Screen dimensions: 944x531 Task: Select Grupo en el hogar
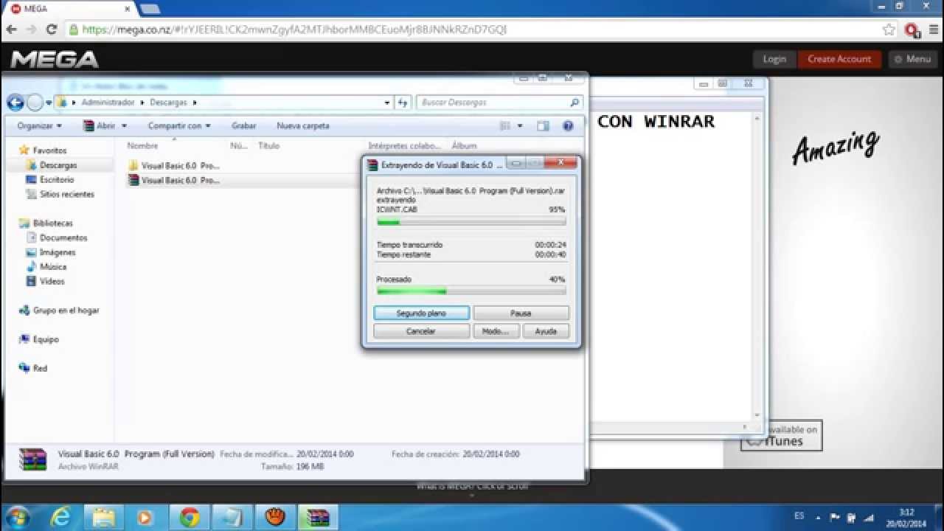point(59,310)
